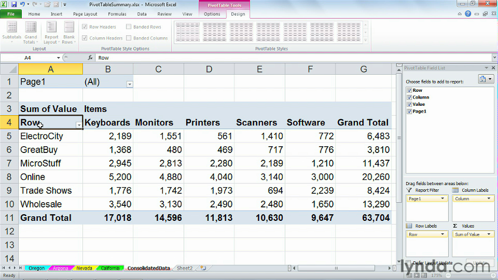
Task: Open field list view layout options button
Action: pos(486,79)
